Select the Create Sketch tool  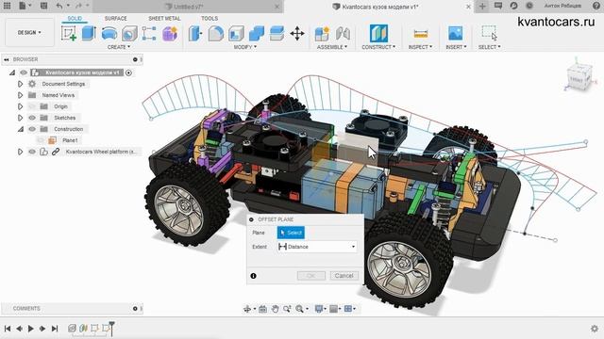click(x=69, y=34)
